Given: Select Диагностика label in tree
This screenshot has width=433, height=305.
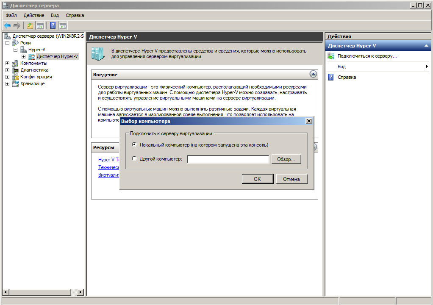Looking at the screenshot, I should (x=34, y=70).
